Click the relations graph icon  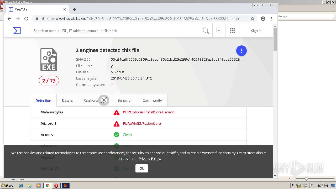[x=104, y=100]
